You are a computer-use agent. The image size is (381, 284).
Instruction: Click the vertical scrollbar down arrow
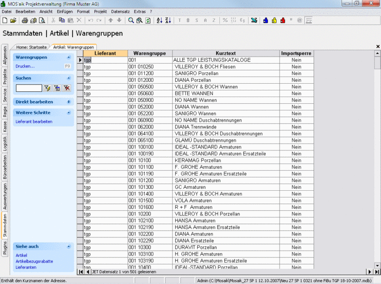point(377,266)
